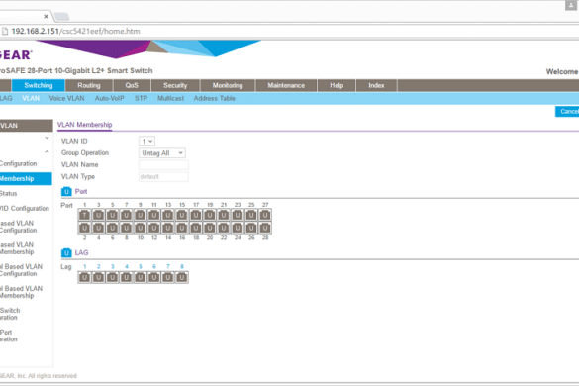Collapse the LAG section blue icon
579x386 pixels.
point(66,252)
